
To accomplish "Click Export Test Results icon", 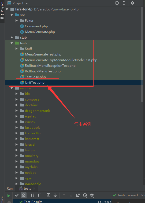I will click(x=78, y=195).
